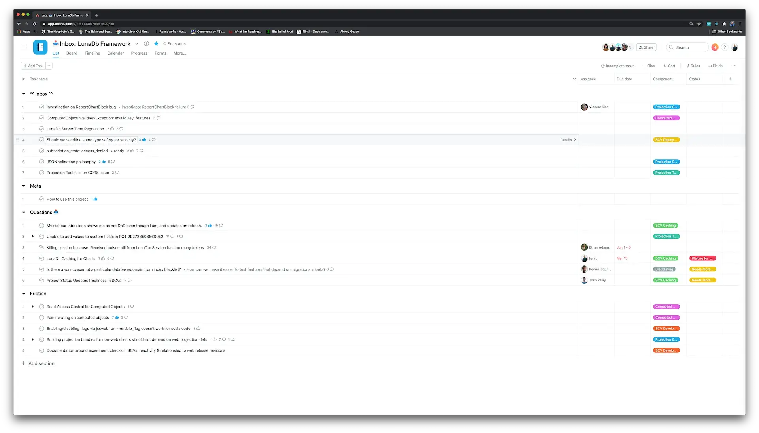759x433 pixels.
Task: Mark 'LunaDb Server Time Regression' complete
Action: [42, 129]
